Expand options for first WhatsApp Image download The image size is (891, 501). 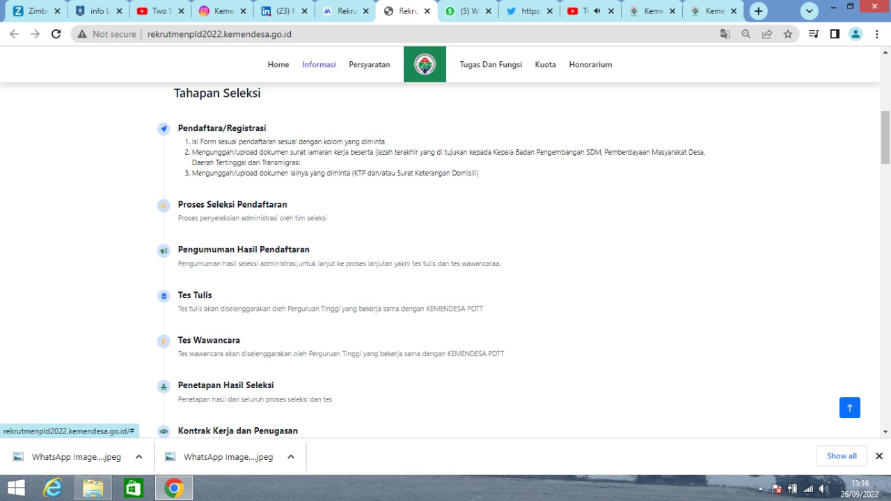(x=139, y=457)
